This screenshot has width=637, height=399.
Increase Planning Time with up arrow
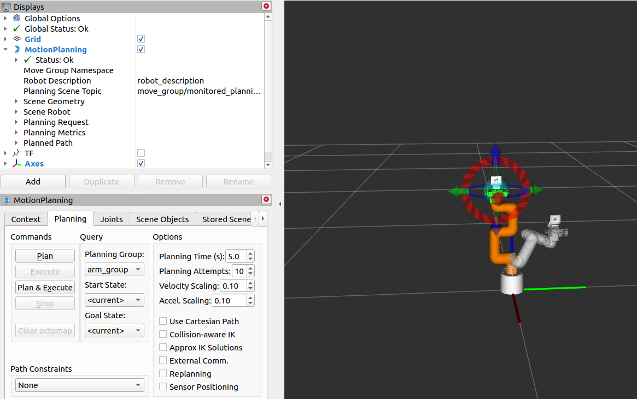tap(250, 253)
